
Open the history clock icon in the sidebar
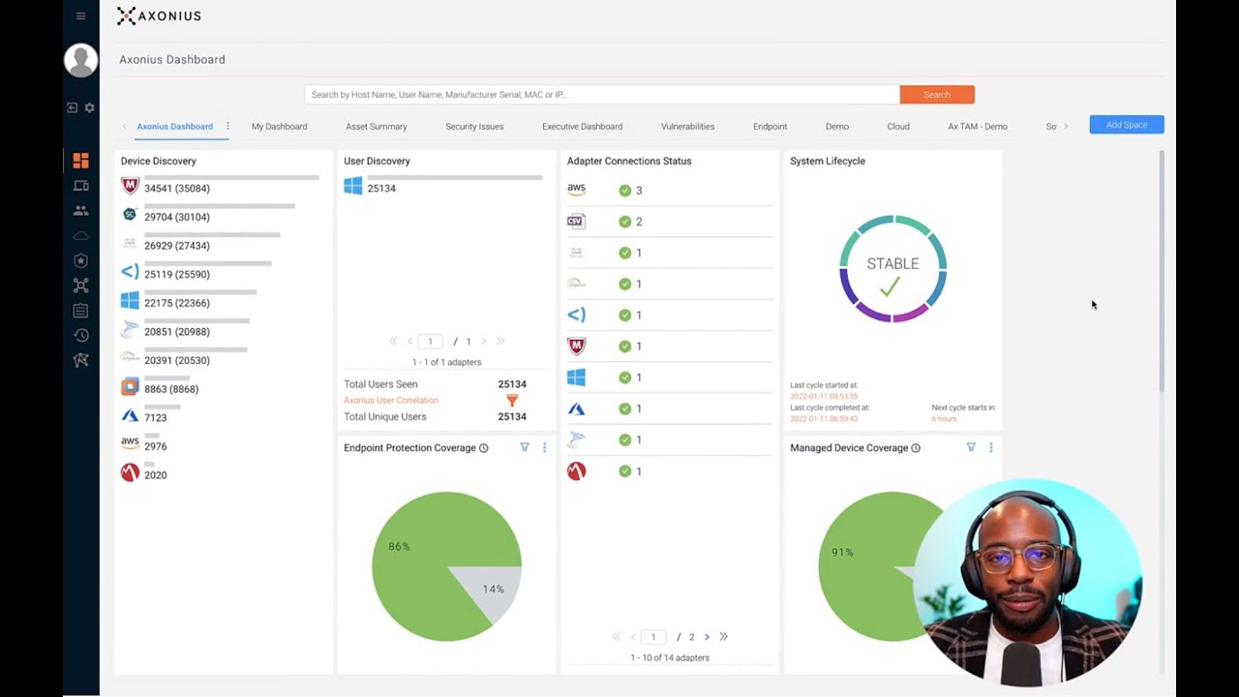tap(80, 335)
